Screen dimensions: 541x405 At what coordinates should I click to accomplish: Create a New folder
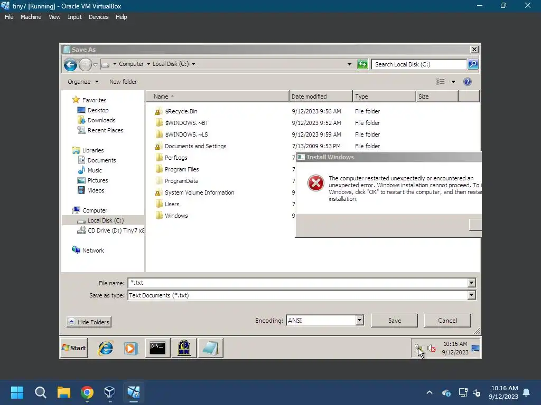tap(123, 82)
